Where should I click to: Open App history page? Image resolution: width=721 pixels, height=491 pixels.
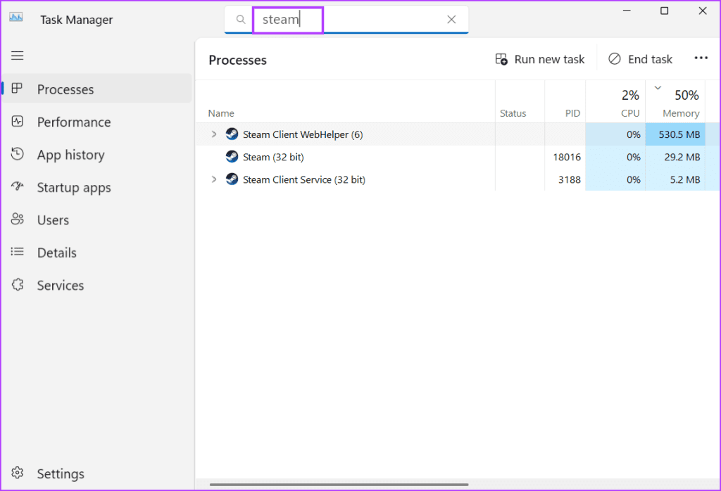[97, 154]
